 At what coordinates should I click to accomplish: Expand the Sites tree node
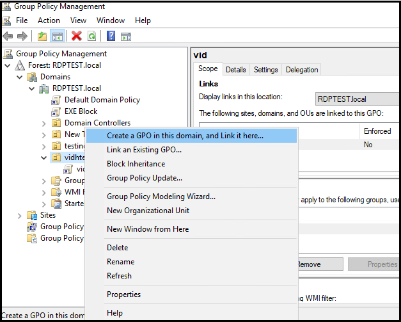20,216
